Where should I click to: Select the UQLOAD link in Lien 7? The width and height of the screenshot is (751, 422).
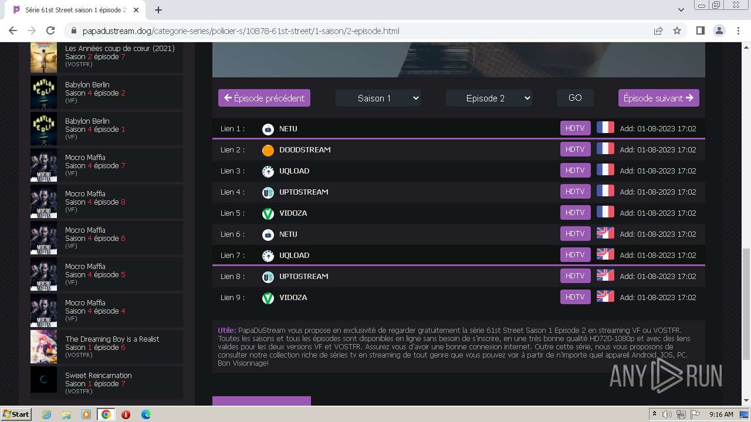(x=295, y=256)
